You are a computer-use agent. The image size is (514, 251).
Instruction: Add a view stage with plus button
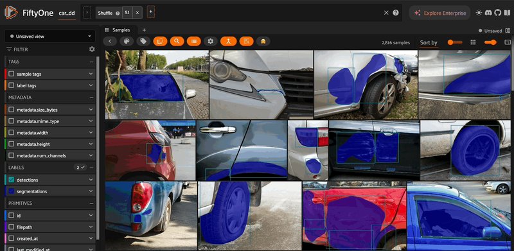pyautogui.click(x=151, y=12)
